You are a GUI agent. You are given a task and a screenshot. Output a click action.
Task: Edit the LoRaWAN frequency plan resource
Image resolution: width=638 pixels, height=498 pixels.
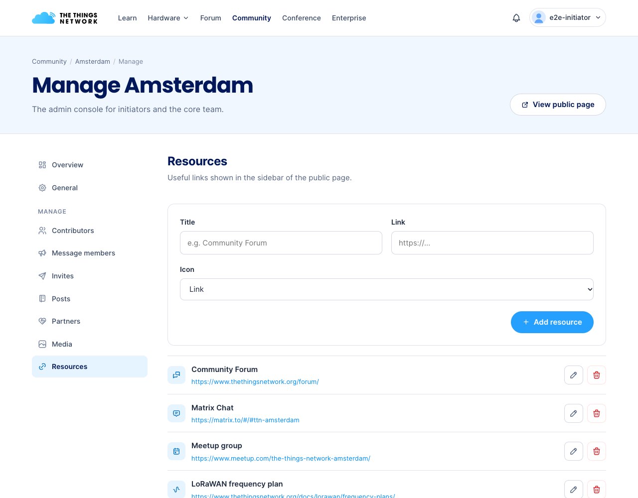(574, 489)
